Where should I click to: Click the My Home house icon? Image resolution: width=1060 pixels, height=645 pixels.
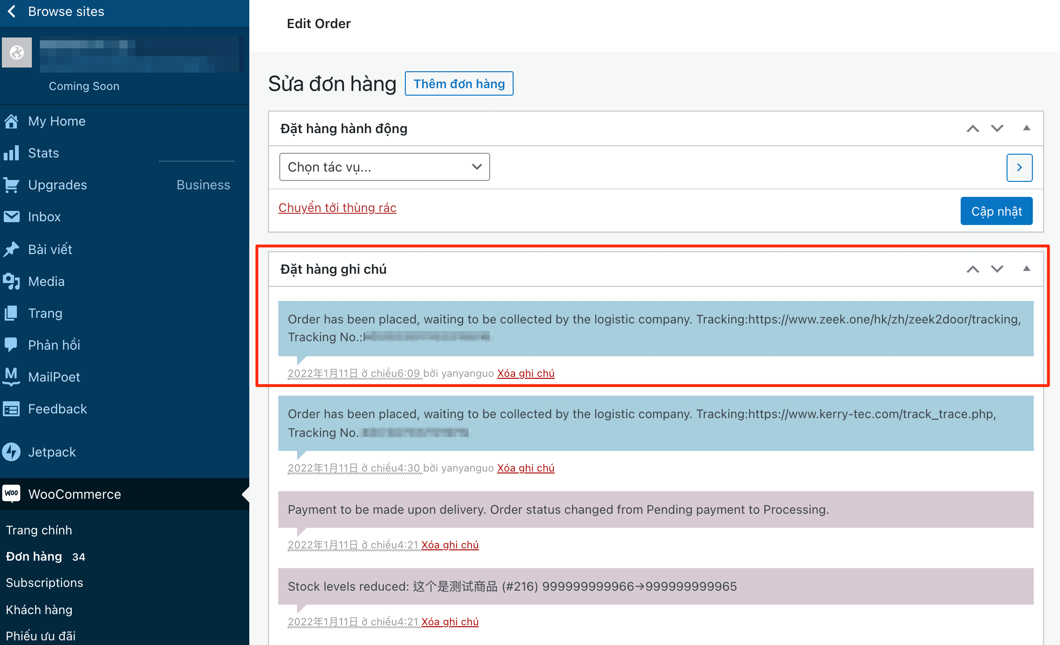(x=11, y=121)
